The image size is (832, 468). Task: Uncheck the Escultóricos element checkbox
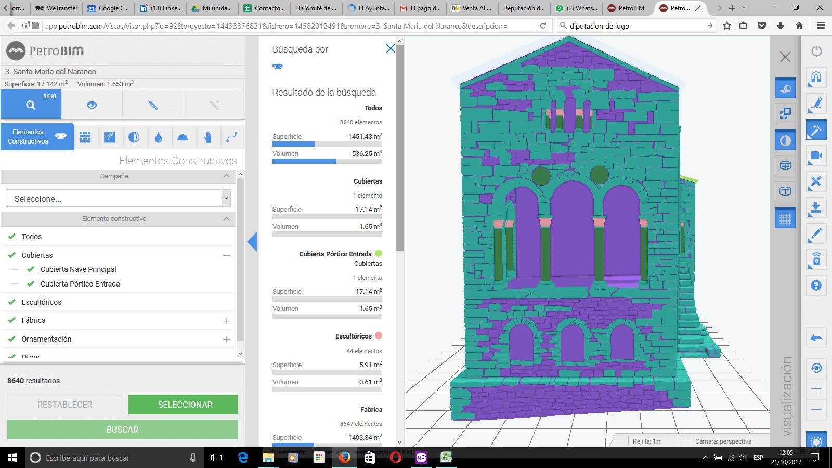pyautogui.click(x=12, y=302)
